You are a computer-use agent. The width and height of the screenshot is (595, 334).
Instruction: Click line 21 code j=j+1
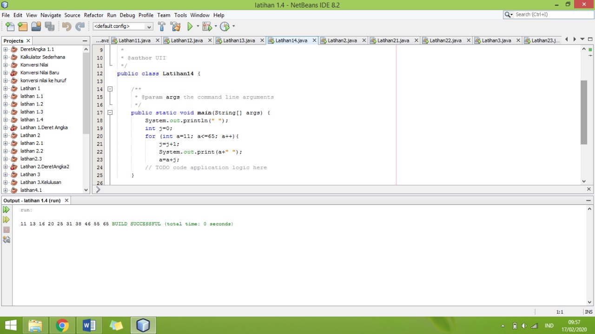169,144
